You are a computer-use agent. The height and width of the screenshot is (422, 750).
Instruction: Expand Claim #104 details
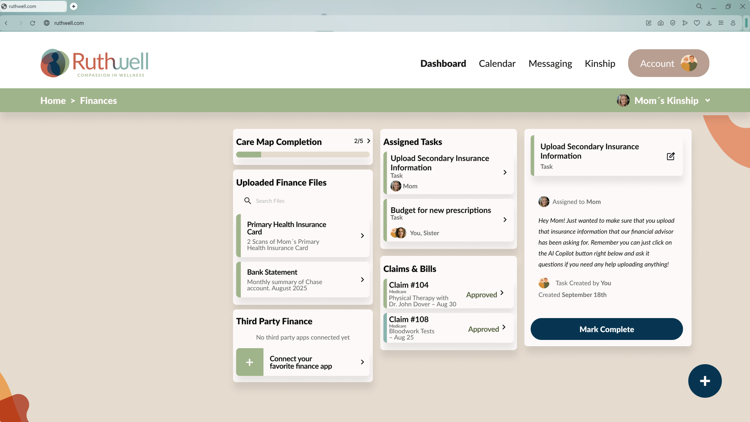point(502,293)
